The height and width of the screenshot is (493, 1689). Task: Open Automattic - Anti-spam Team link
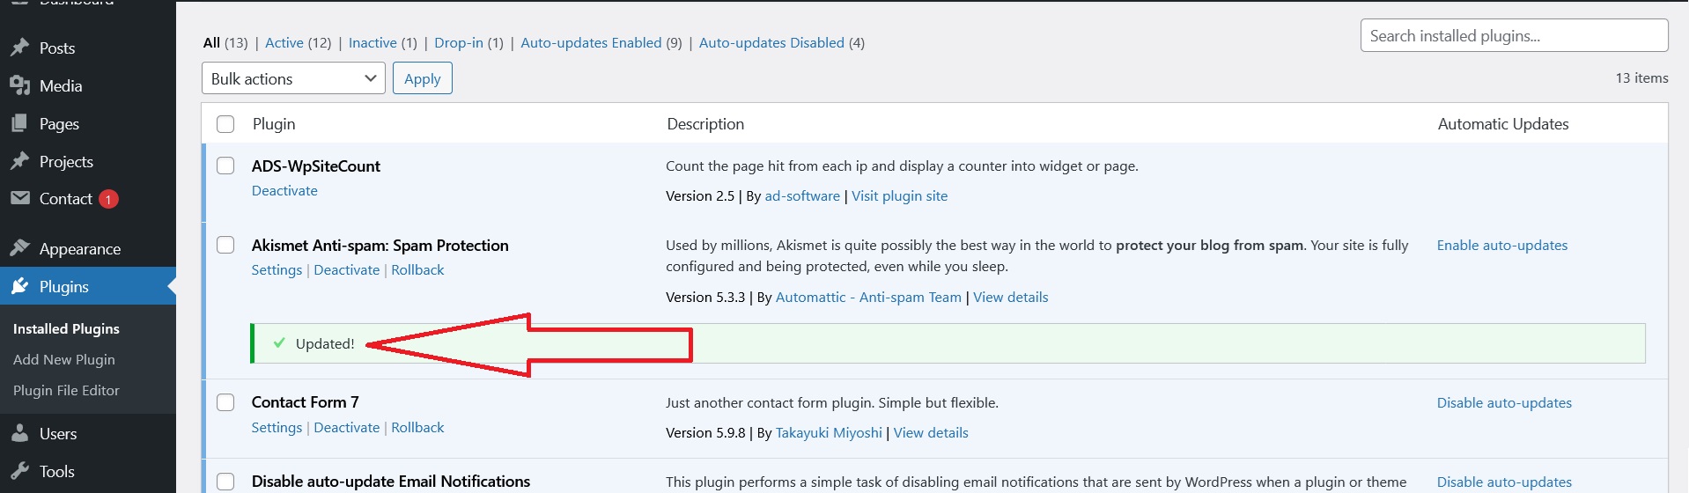[868, 297]
